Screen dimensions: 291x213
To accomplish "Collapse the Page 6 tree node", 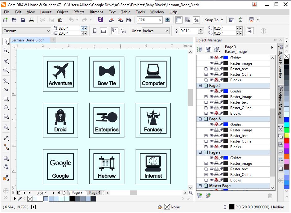I will 200,119.
